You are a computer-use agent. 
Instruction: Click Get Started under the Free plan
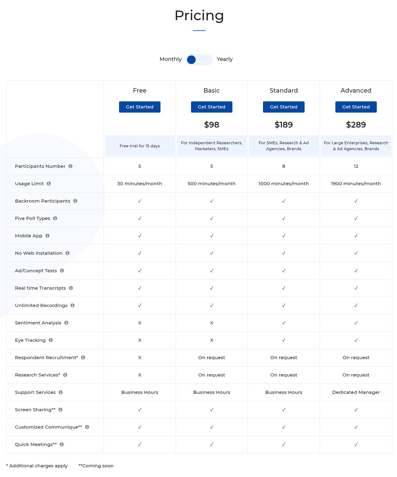pos(139,107)
